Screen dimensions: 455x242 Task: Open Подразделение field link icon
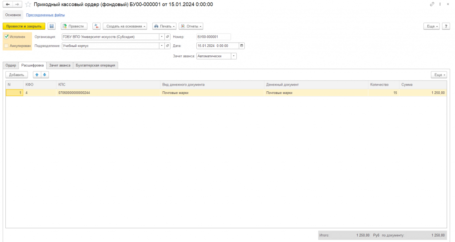point(168,46)
